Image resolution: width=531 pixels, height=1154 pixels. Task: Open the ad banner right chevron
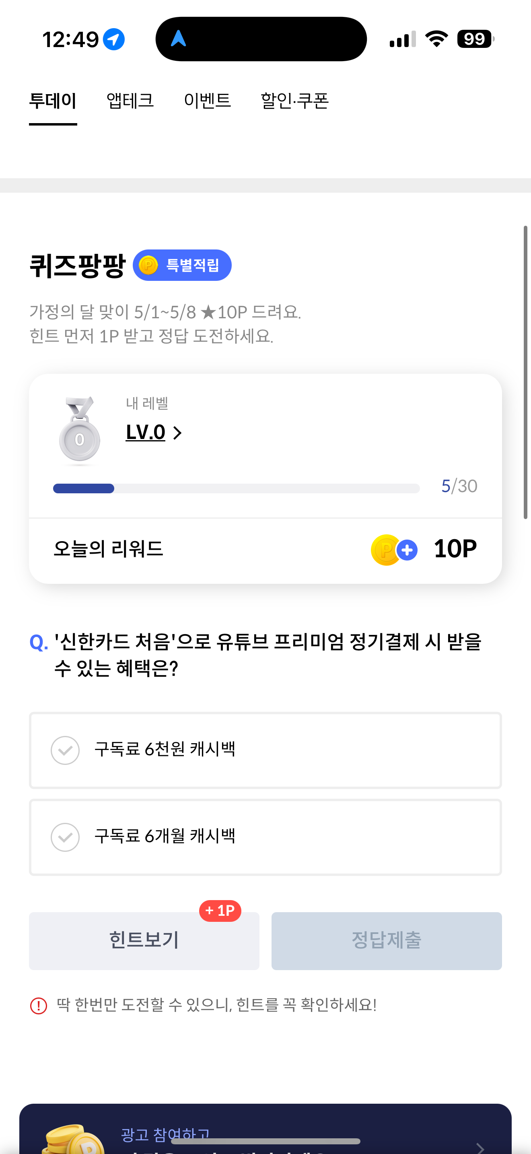(x=480, y=1148)
